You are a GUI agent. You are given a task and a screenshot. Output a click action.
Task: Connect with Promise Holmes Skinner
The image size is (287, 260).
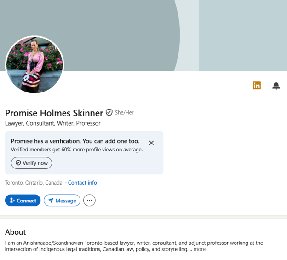point(23,200)
